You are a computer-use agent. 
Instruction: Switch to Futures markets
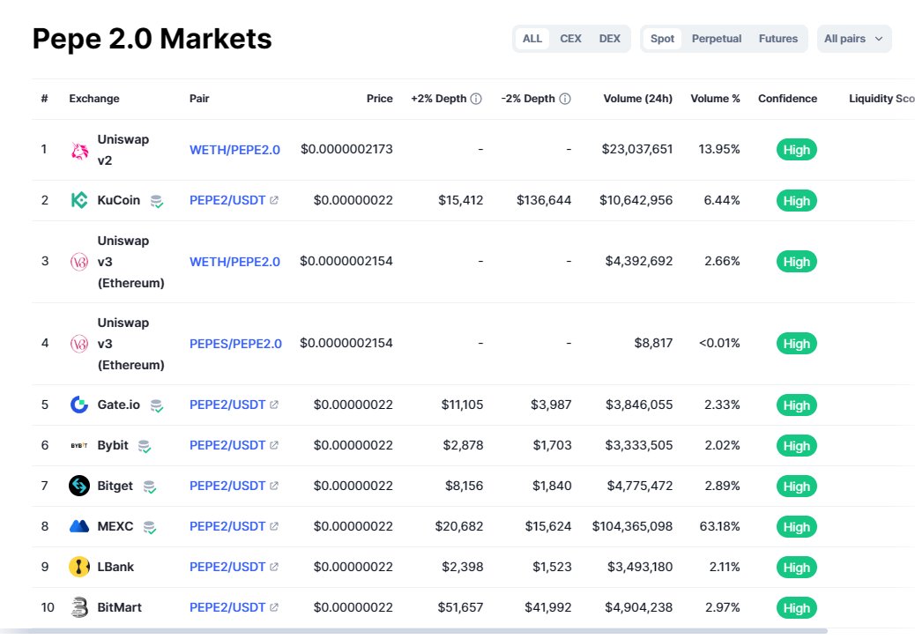(777, 39)
